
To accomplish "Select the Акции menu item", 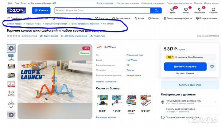I will coord(139,18).
